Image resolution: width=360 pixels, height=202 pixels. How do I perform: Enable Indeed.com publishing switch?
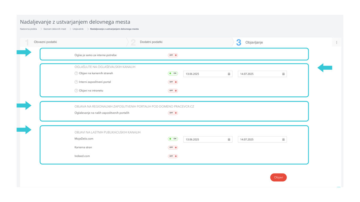pos(173,156)
